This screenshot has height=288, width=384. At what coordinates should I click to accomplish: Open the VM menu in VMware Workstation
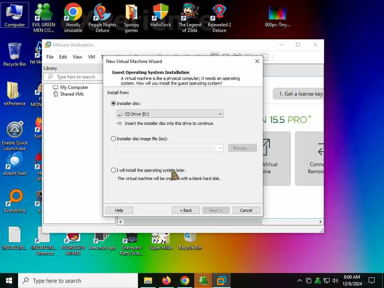point(91,57)
